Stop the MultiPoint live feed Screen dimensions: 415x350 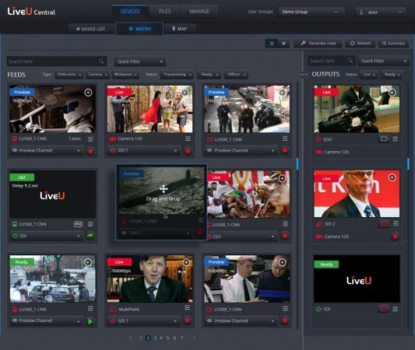pyautogui.click(x=188, y=320)
